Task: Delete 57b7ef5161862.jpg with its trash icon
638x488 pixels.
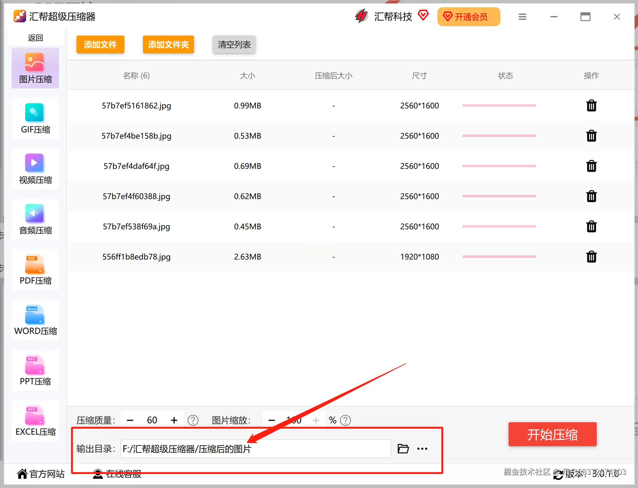Action: tap(591, 106)
